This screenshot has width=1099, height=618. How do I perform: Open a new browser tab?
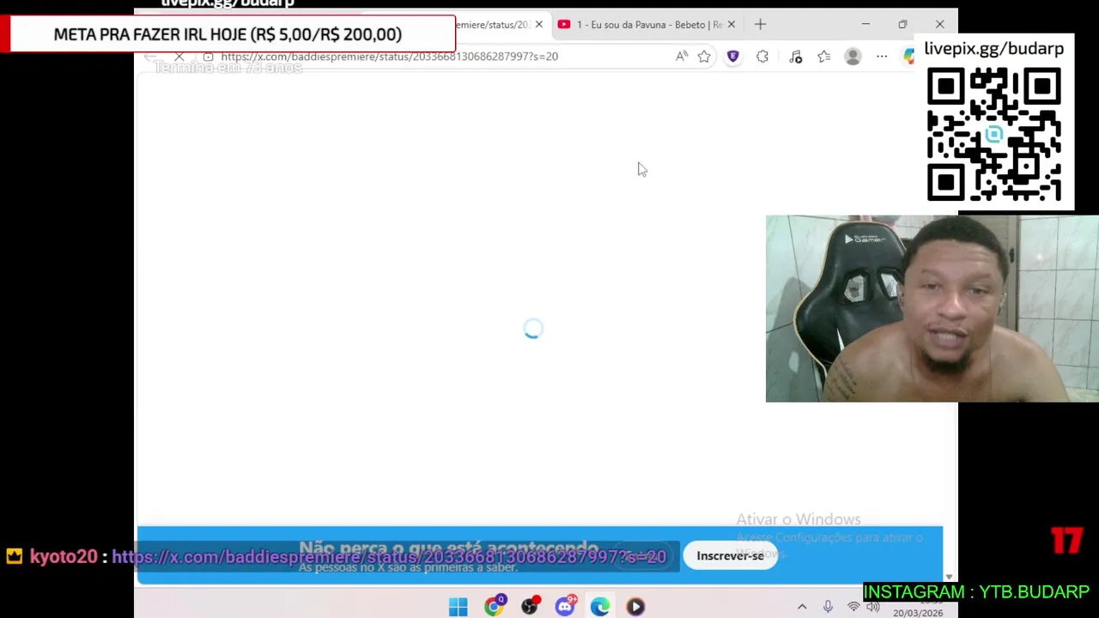click(x=760, y=25)
